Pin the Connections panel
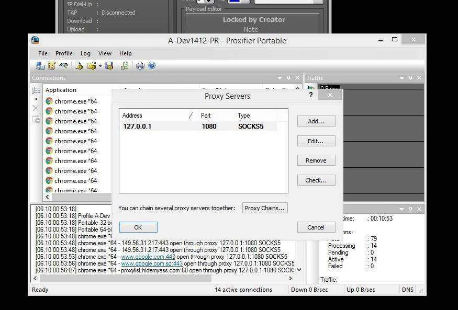 click(288, 77)
